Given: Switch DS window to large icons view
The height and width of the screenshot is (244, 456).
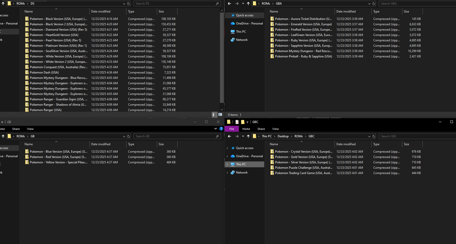Looking at the screenshot, I should pos(220,114).
